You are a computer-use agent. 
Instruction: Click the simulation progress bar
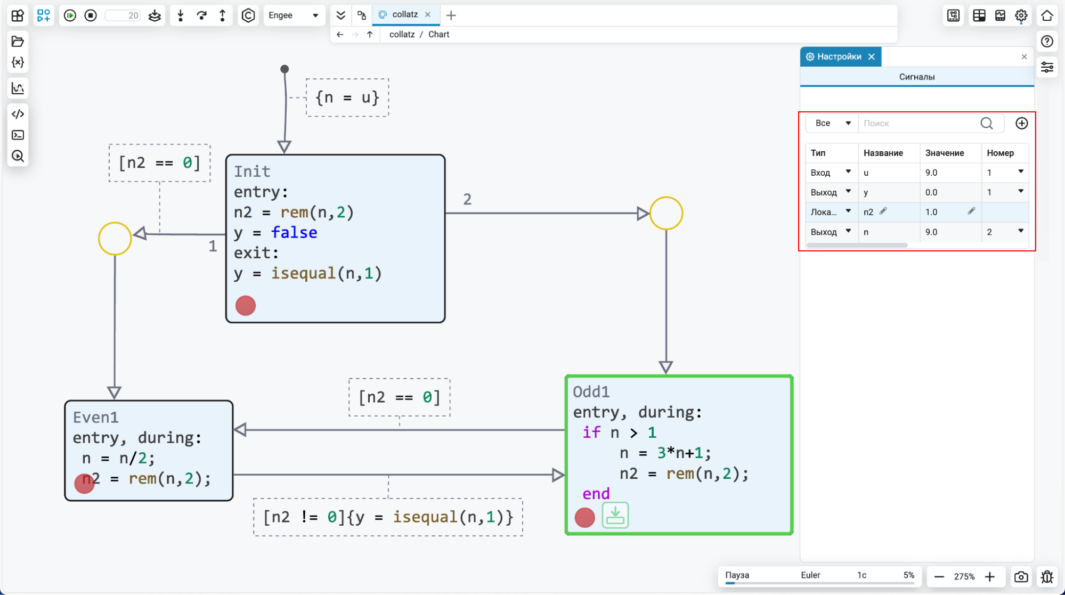coord(820,583)
